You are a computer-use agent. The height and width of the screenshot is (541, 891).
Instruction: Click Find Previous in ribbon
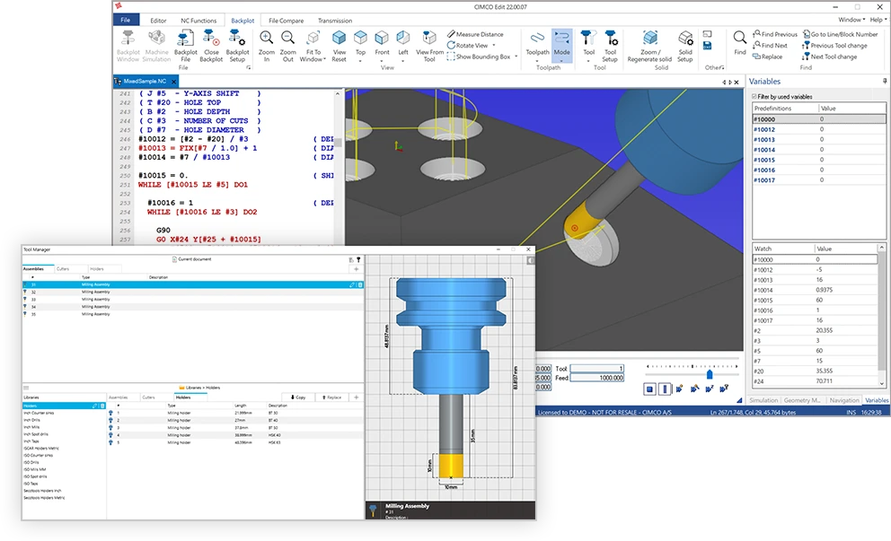click(775, 34)
